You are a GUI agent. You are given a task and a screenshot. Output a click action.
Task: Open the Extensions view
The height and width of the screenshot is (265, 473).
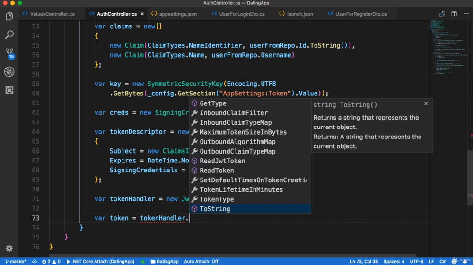click(x=9, y=90)
